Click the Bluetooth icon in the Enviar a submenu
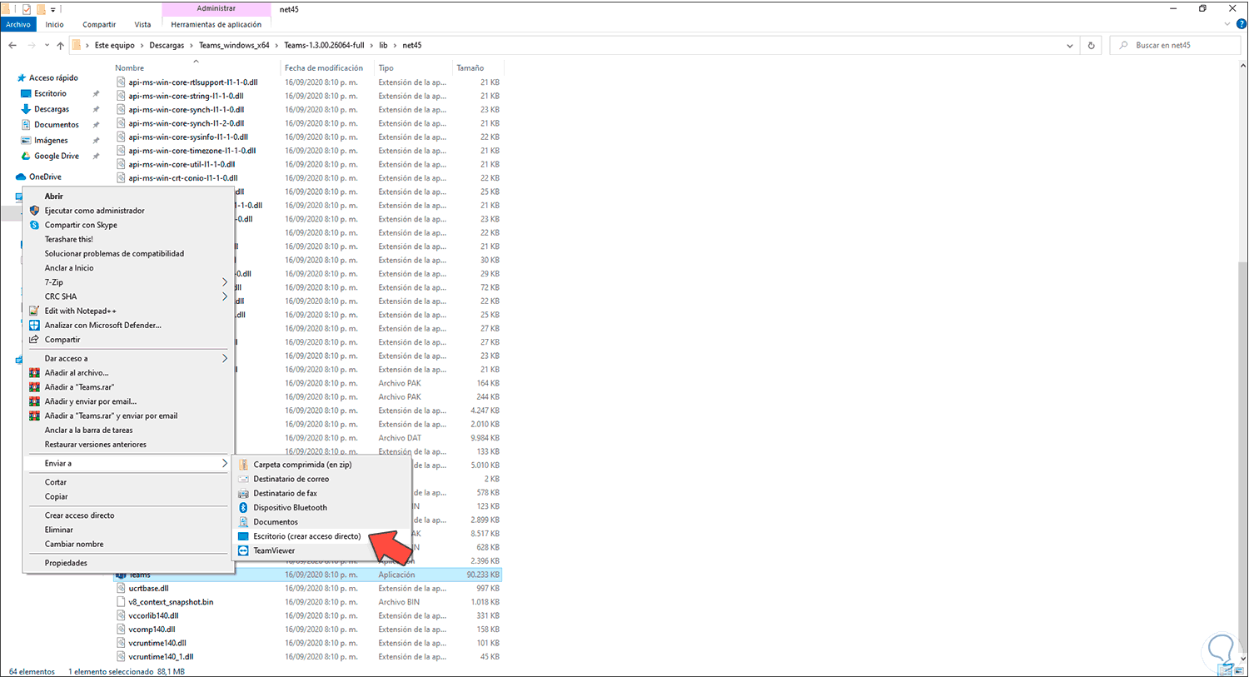 [243, 508]
